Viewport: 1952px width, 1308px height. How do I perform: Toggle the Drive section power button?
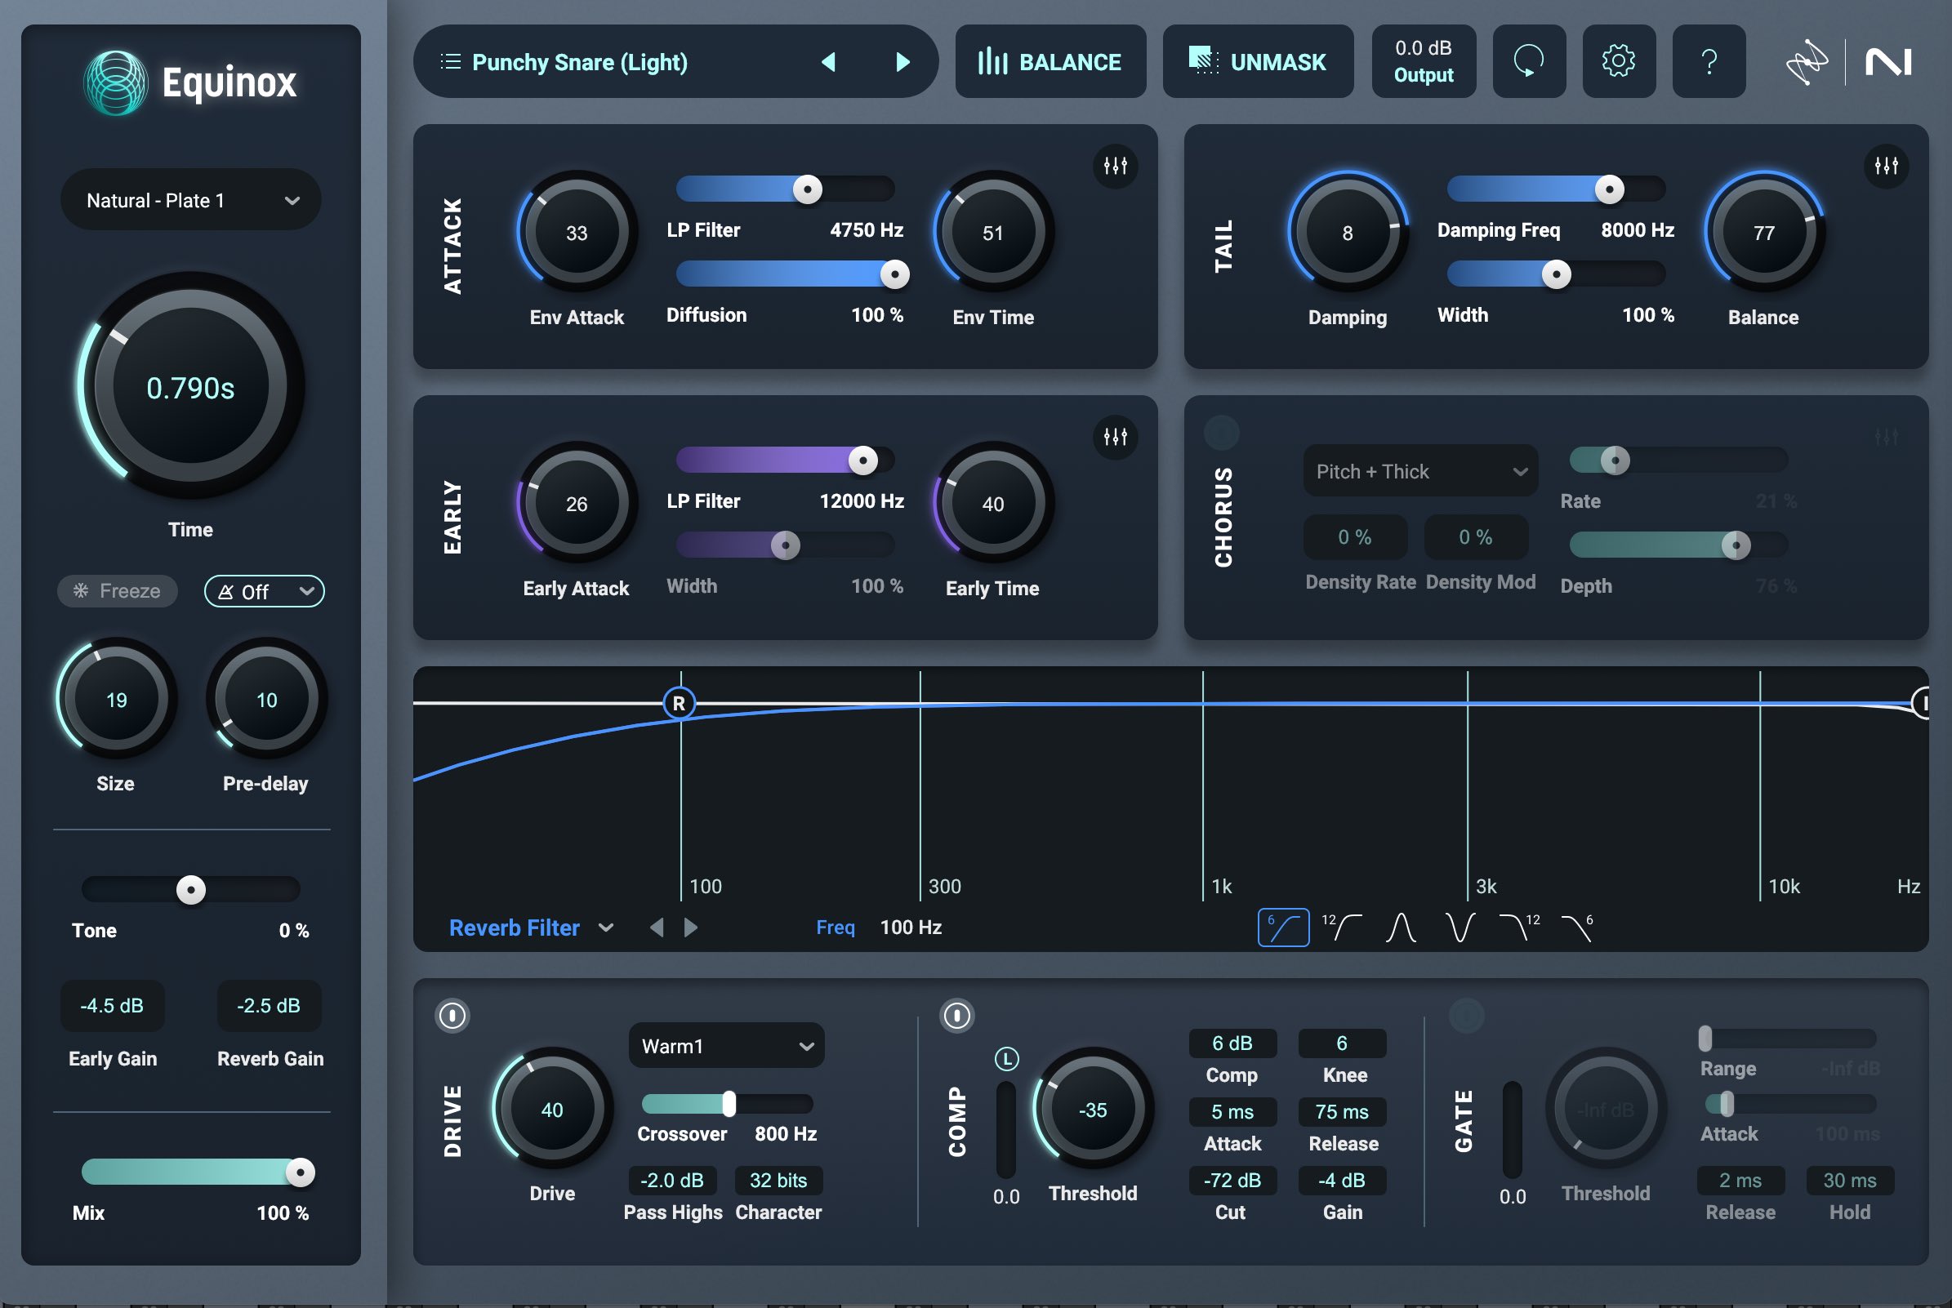(x=452, y=1016)
